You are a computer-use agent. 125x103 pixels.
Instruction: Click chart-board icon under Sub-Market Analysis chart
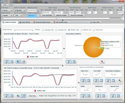pyautogui.click(x=6, y=96)
